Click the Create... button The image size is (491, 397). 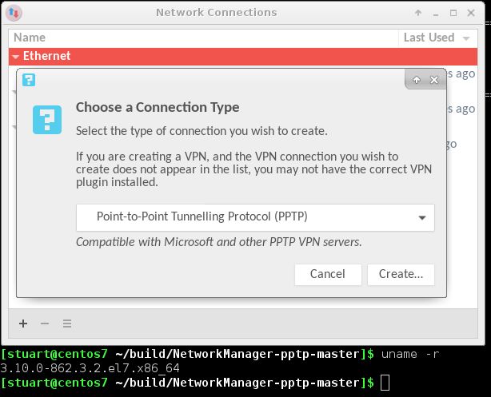[x=401, y=274]
